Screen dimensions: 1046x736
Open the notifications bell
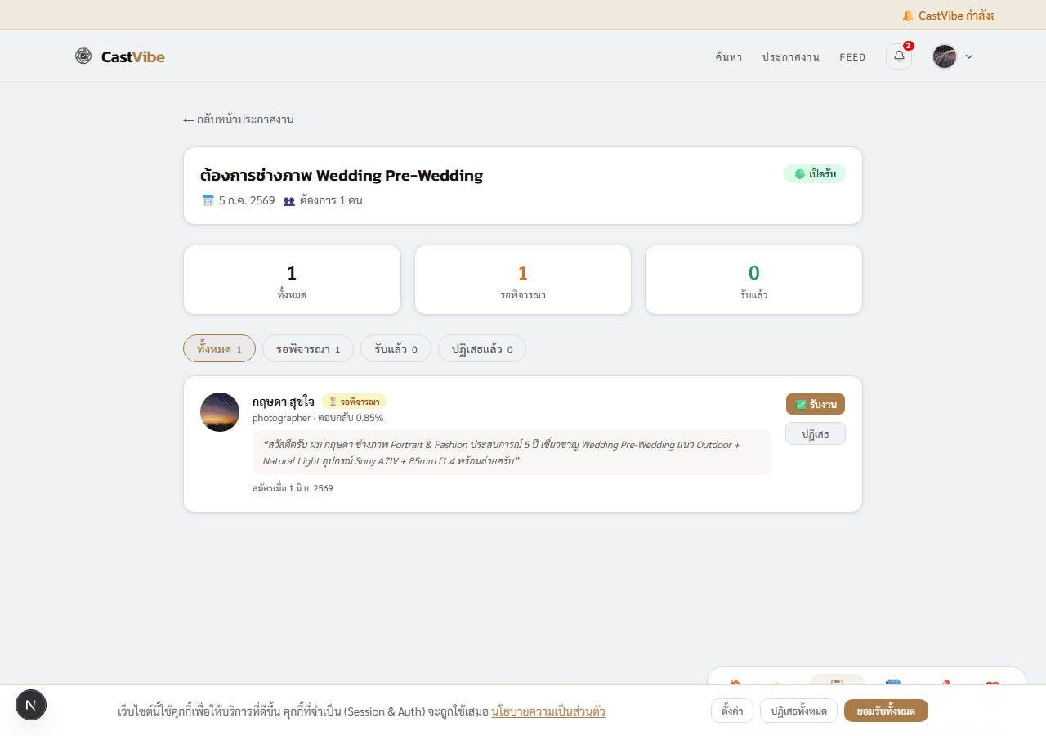[899, 56]
